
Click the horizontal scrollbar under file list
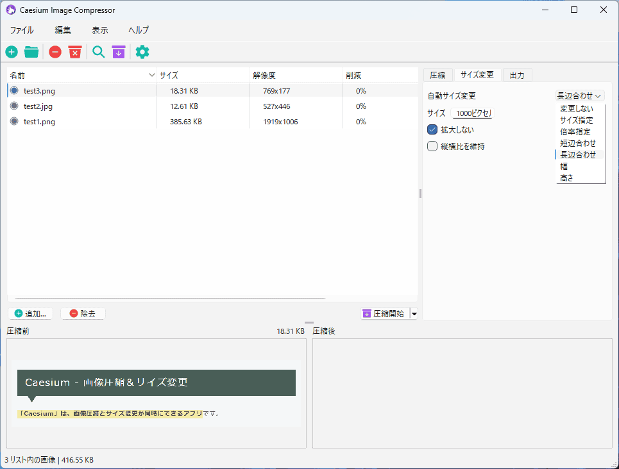coord(170,299)
